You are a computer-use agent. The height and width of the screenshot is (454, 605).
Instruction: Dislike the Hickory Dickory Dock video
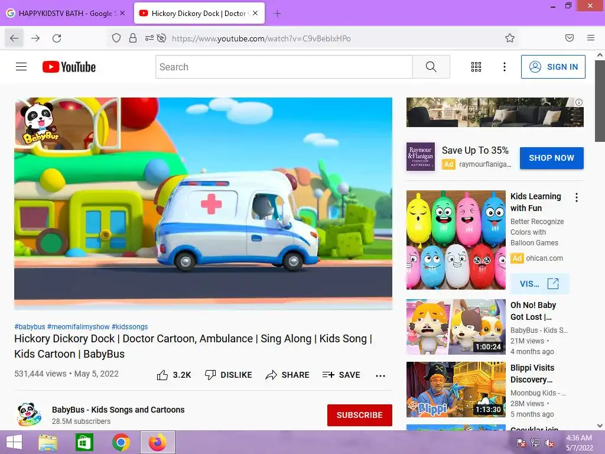(x=229, y=375)
